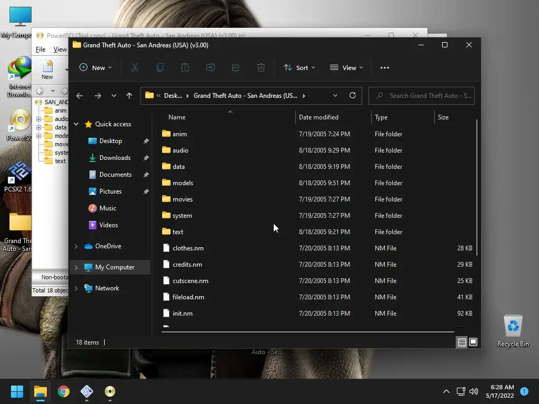The height and width of the screenshot is (404, 539).
Task: Go back with the left arrow
Action: tap(79, 96)
